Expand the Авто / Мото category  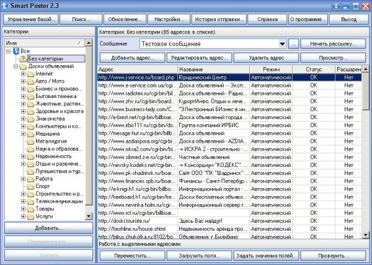pyautogui.click(x=23, y=81)
